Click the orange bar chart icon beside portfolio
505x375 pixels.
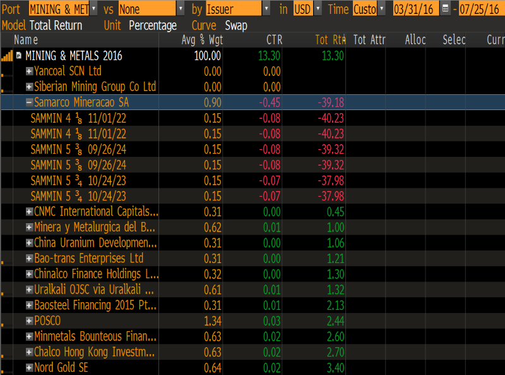(7, 56)
